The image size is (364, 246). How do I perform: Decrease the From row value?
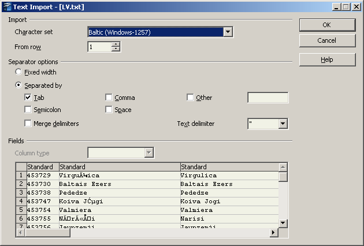point(116,49)
